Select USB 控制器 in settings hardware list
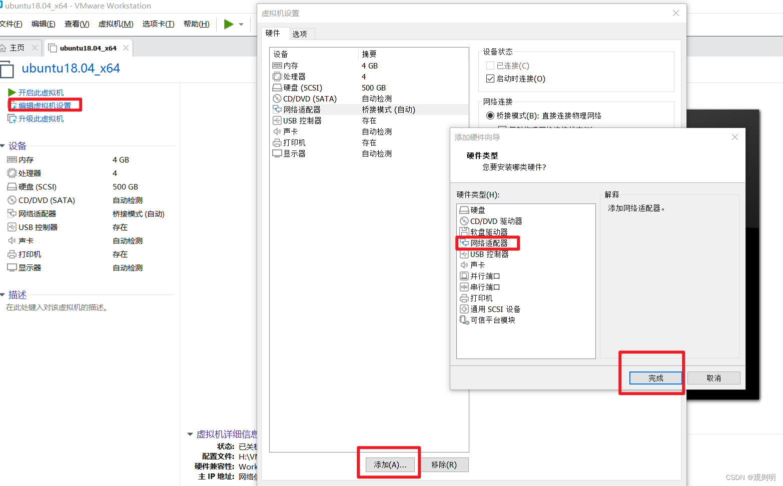 click(369, 120)
